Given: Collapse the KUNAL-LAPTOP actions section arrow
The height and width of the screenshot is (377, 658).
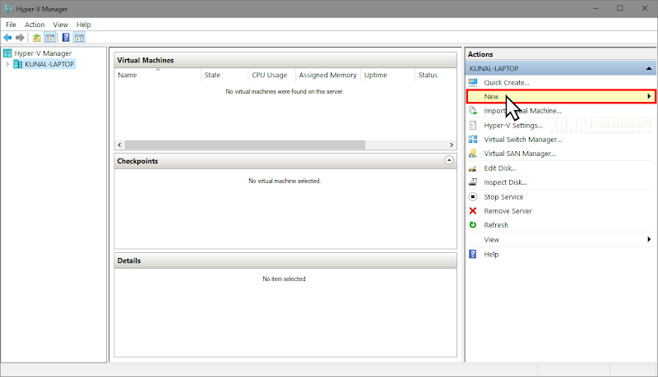Looking at the screenshot, I should coord(649,68).
